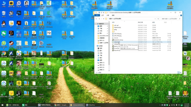The image size is (191, 107).
Task: Select the Recycle Bin desktop icon
Action: [x=4, y=14]
